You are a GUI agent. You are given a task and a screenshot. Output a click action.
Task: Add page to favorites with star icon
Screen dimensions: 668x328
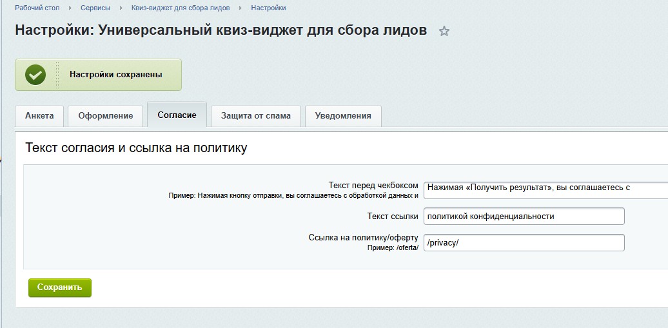click(444, 31)
